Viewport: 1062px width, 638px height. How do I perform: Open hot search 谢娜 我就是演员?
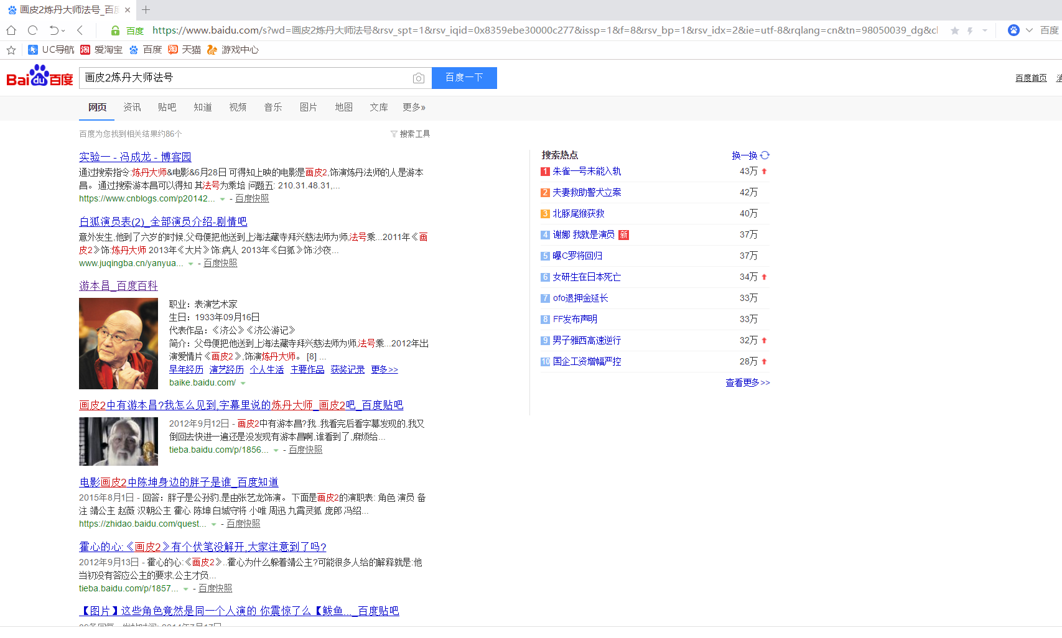[584, 235]
